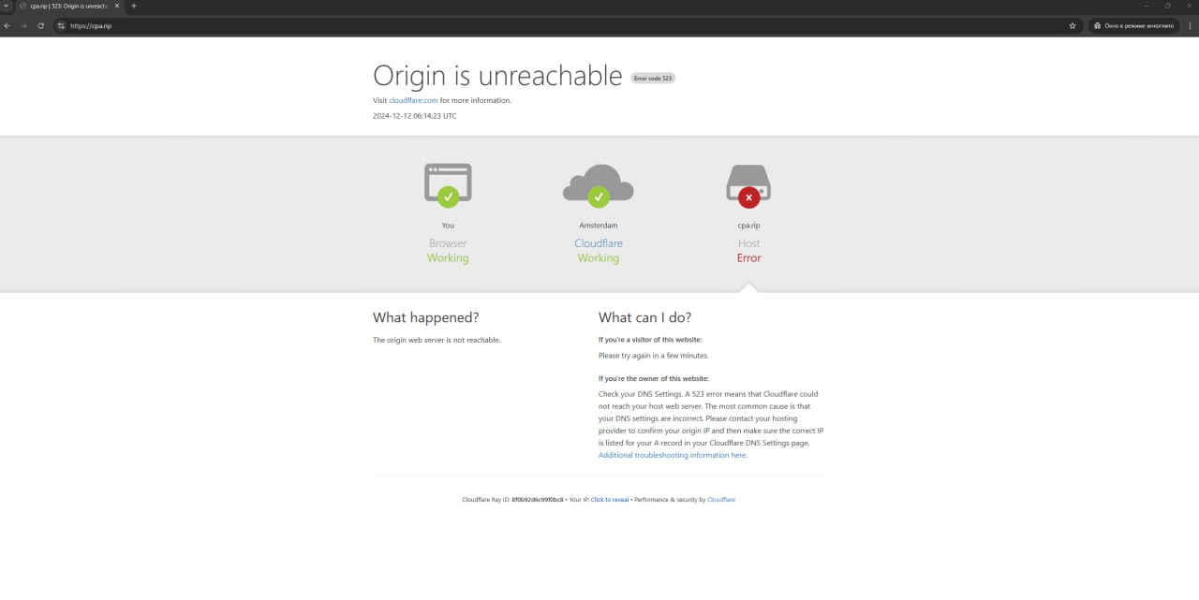The width and height of the screenshot is (1199, 600).
Task: Select the Cloudflare Ray ID value
Action: click(538, 500)
